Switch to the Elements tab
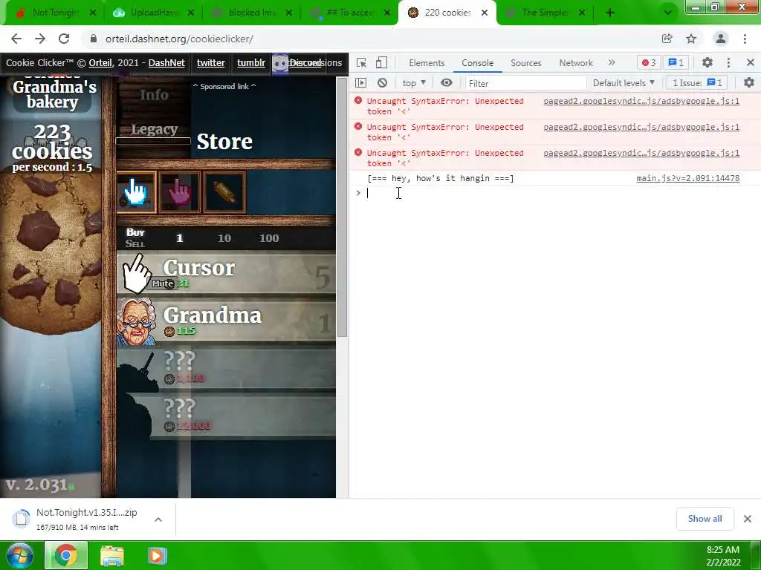 coord(427,63)
